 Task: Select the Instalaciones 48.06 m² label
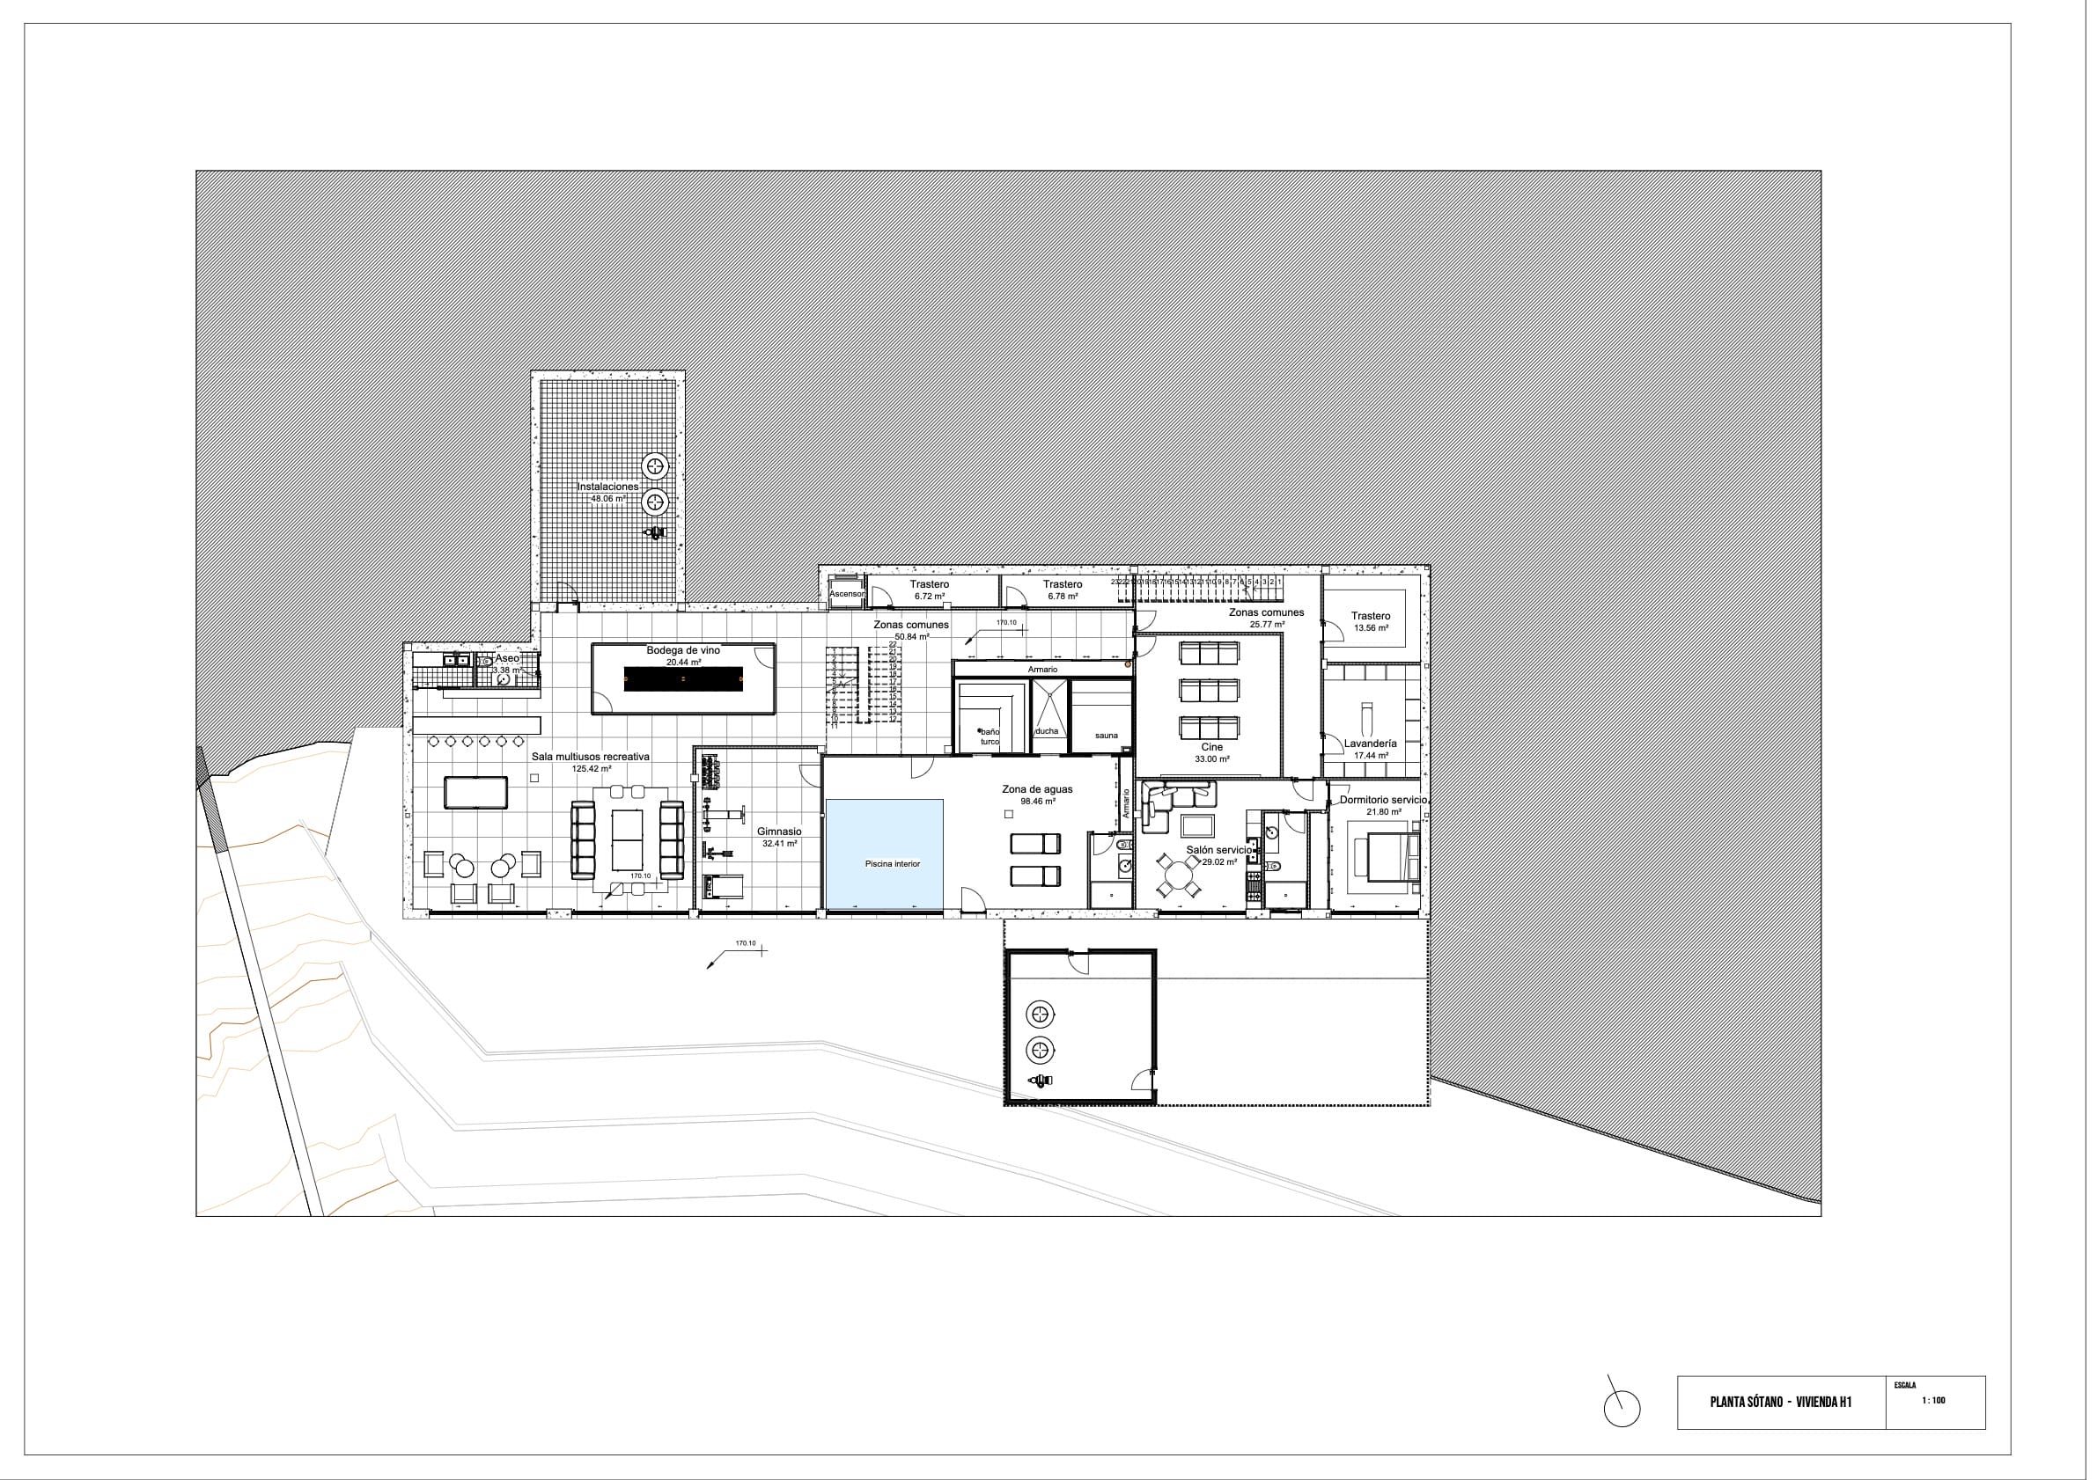pos(607,492)
